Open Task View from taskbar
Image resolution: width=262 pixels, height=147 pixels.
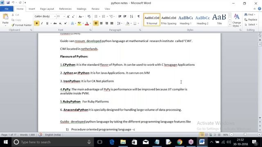coord(99,142)
